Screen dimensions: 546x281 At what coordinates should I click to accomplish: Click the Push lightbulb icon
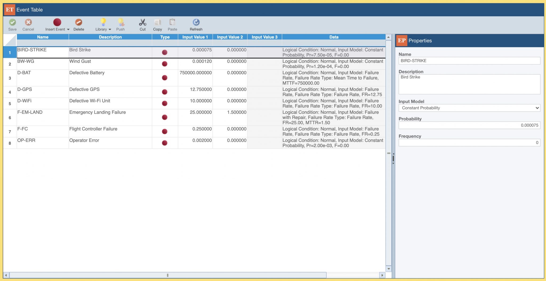[x=121, y=22]
